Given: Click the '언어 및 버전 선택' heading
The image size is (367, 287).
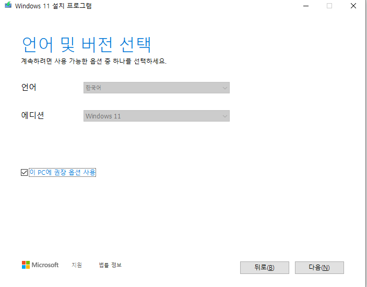Looking at the screenshot, I should click(86, 44).
